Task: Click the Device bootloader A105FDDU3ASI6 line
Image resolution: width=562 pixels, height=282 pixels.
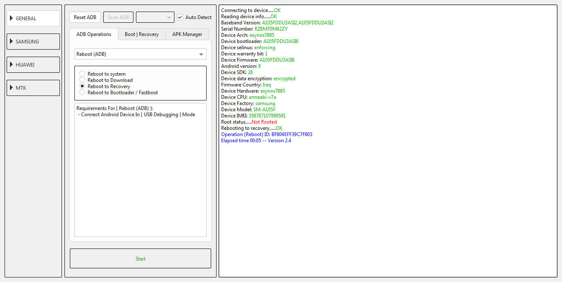Action: pos(260,41)
